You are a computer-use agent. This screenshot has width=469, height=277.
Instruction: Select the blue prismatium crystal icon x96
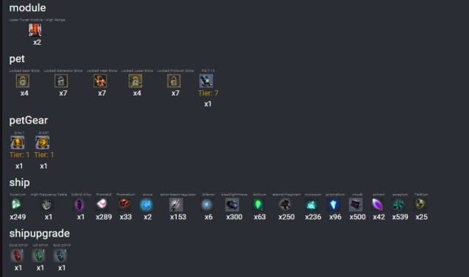[334, 204]
